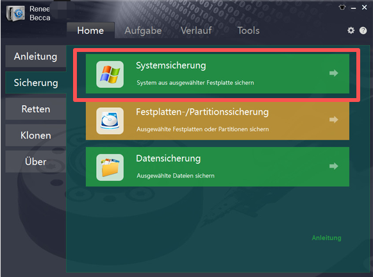Click the hard drive Festplattensicherung icon

point(110,121)
